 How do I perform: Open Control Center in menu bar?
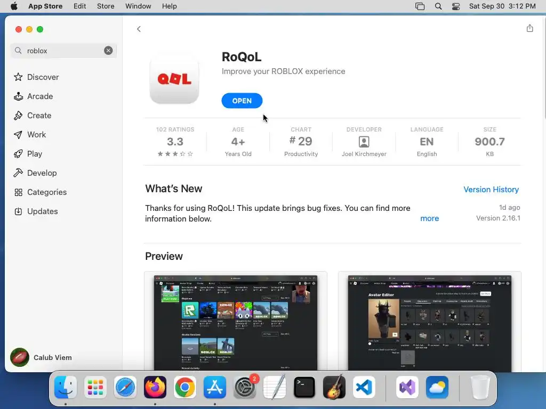456,6
